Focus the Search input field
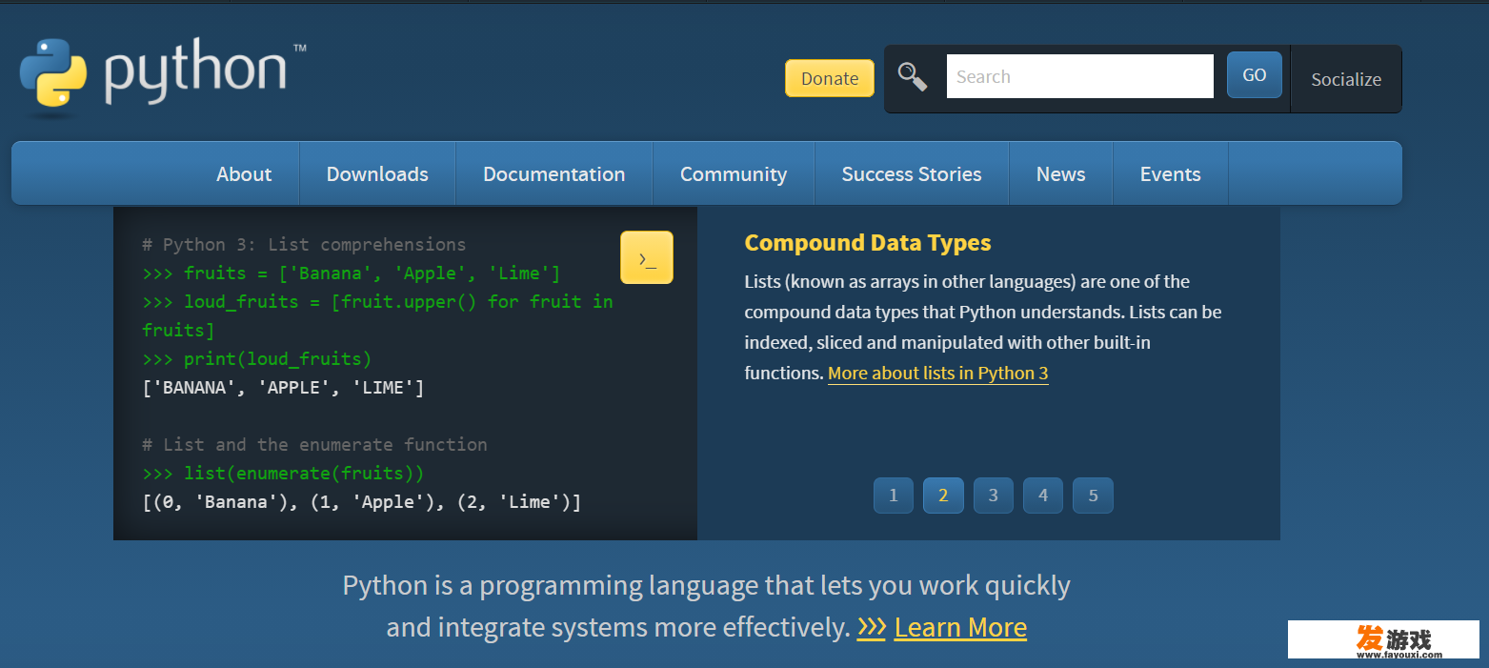The height and width of the screenshot is (668, 1489). point(1080,76)
